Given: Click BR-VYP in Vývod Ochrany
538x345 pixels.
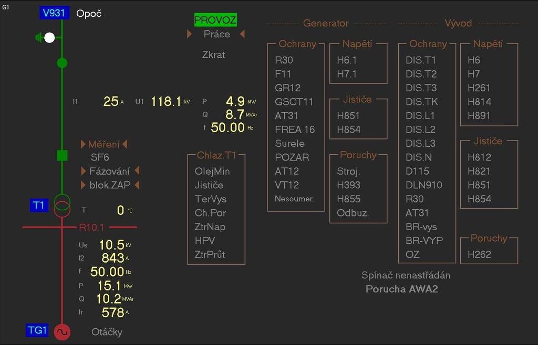Looking at the screenshot, I should (424, 241).
